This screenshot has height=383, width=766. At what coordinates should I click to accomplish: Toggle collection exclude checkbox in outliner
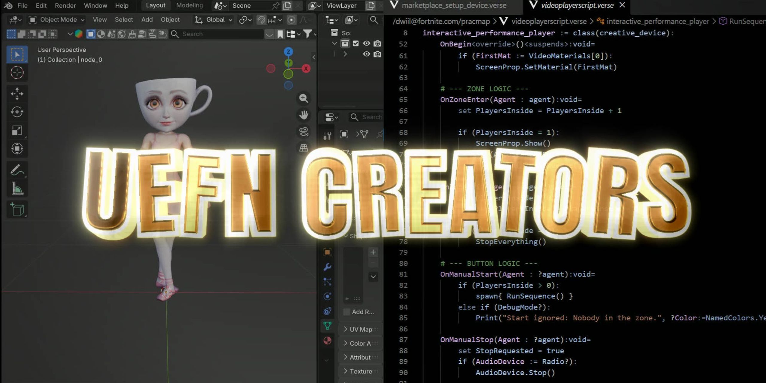click(355, 44)
